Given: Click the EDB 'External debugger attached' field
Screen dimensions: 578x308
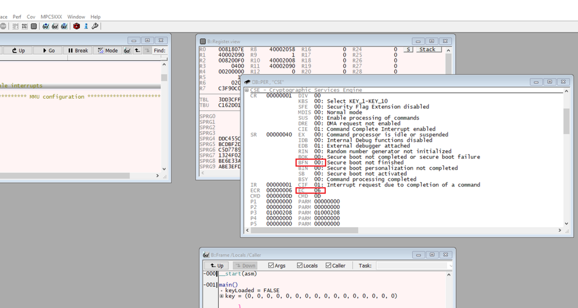Looking at the screenshot, I should click(367, 146).
